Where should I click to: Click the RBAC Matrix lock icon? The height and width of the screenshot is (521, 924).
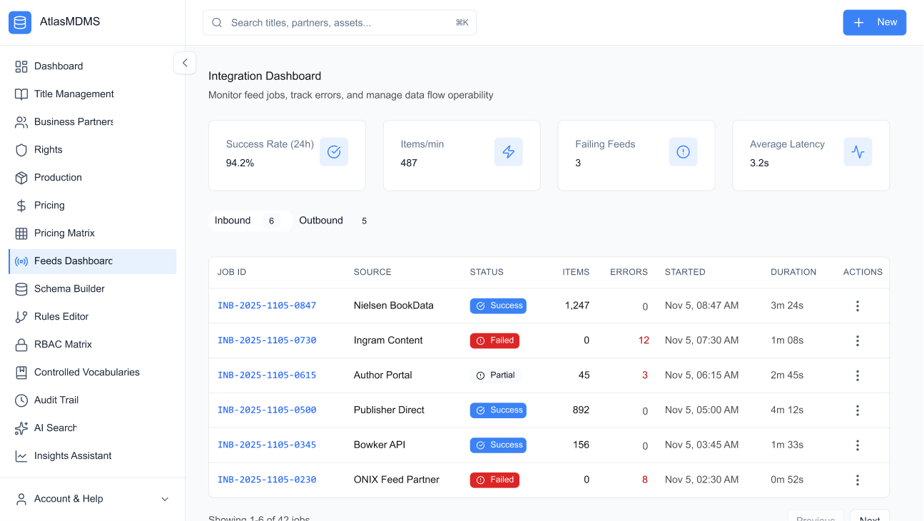pyautogui.click(x=21, y=345)
